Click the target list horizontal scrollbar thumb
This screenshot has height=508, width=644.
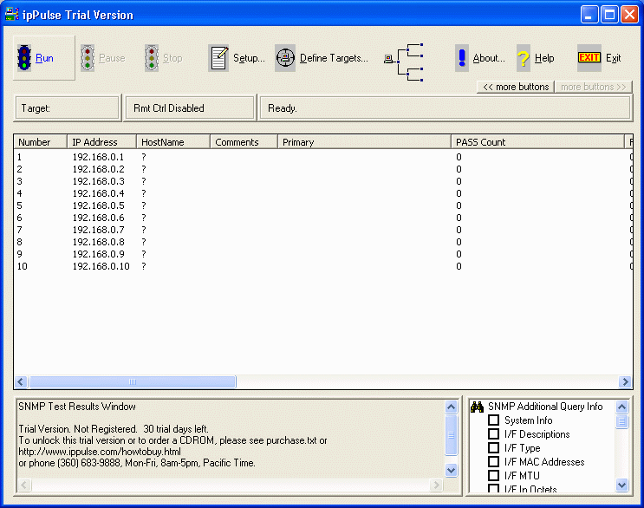coord(133,382)
